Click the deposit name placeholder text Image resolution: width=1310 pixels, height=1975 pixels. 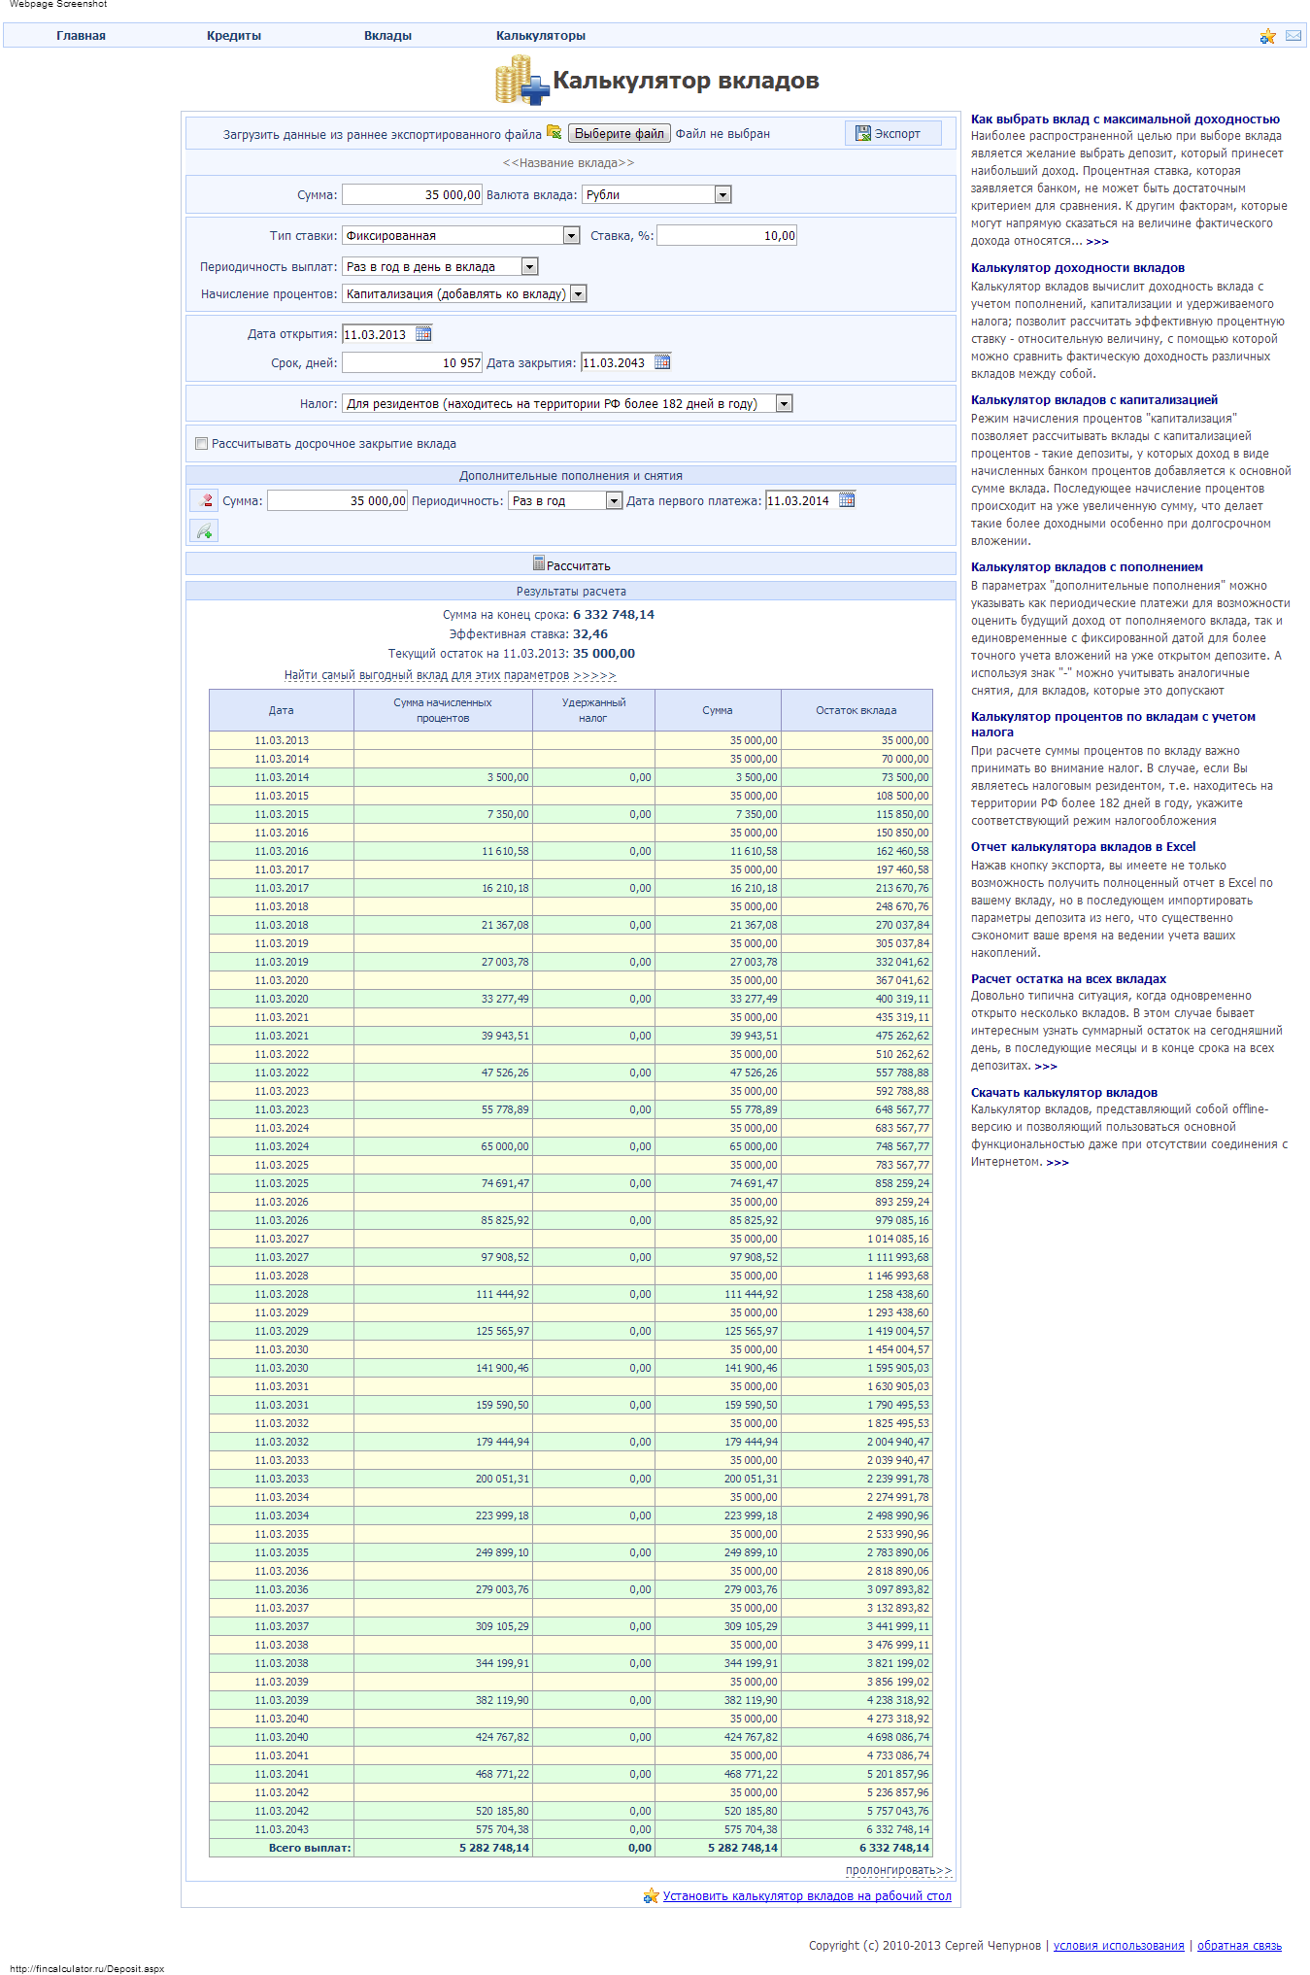(x=568, y=162)
